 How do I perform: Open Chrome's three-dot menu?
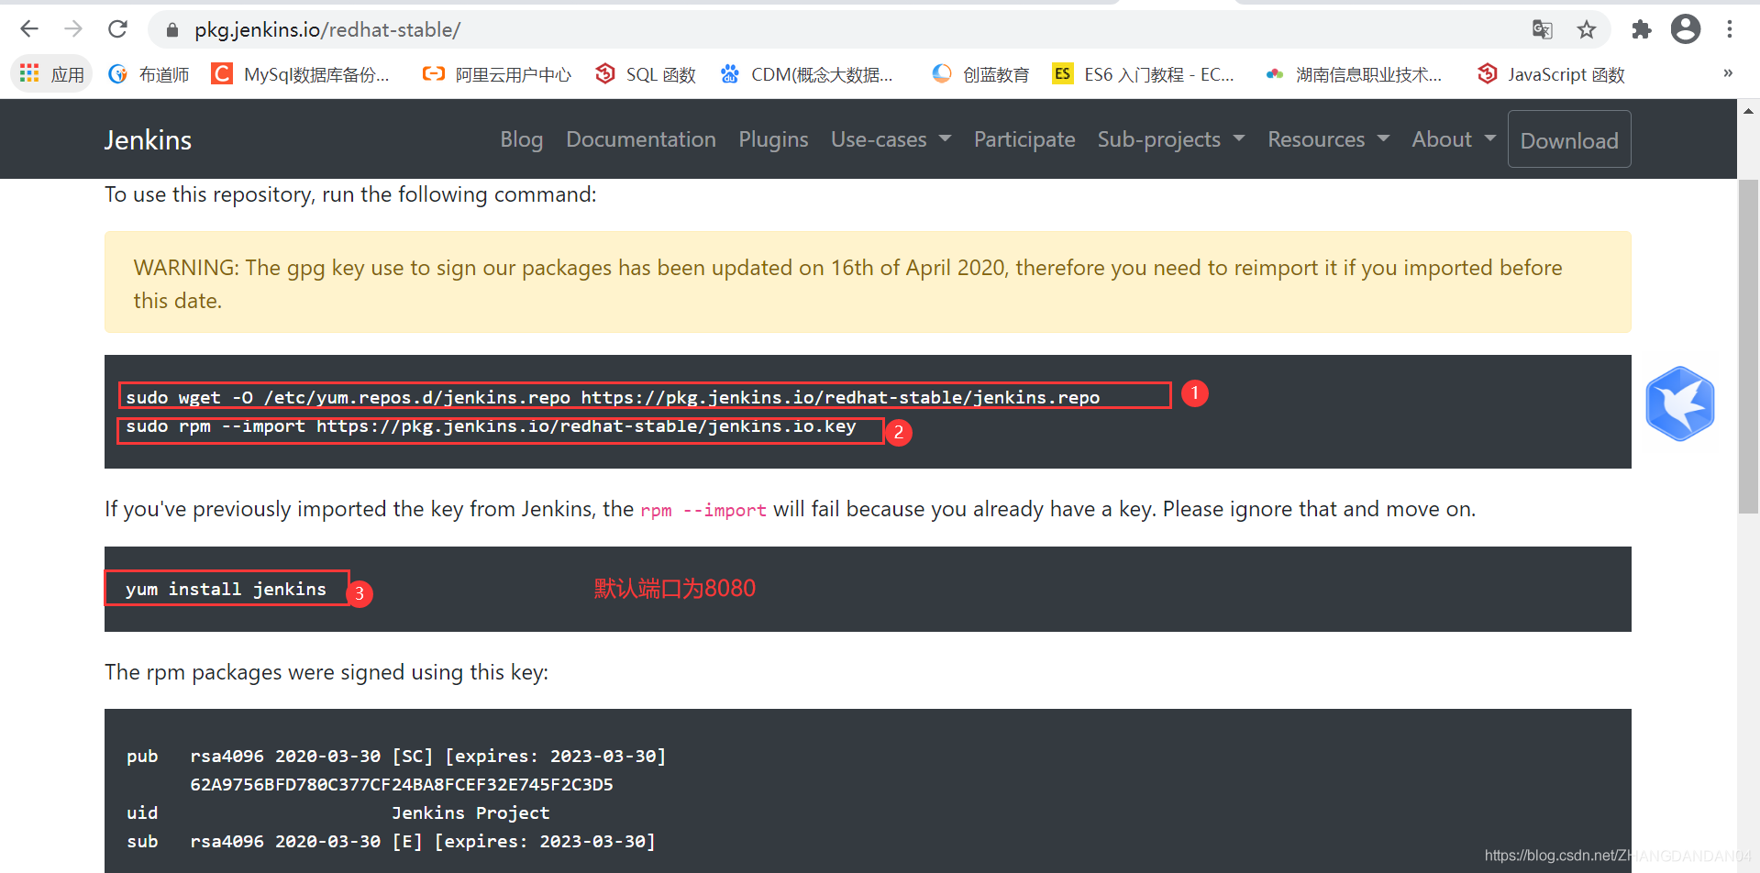tap(1730, 29)
